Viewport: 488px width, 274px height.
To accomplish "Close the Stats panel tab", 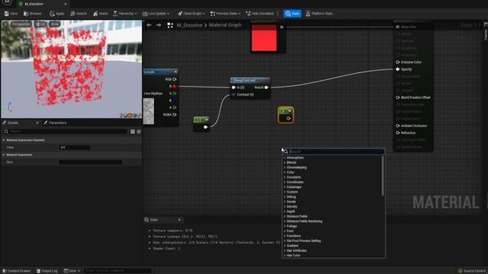I will (179, 220).
